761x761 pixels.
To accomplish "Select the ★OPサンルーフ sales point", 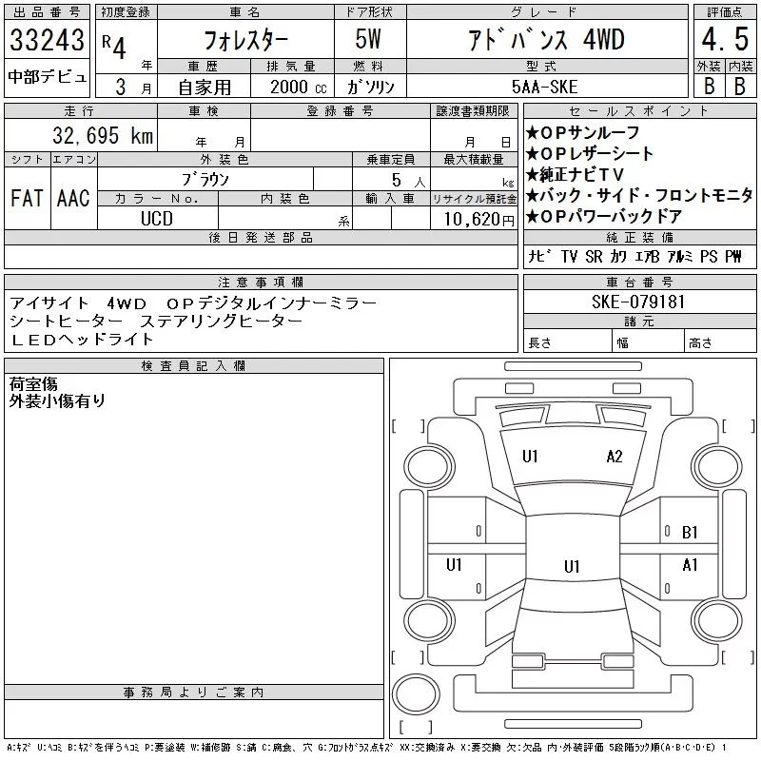I will 583,132.
